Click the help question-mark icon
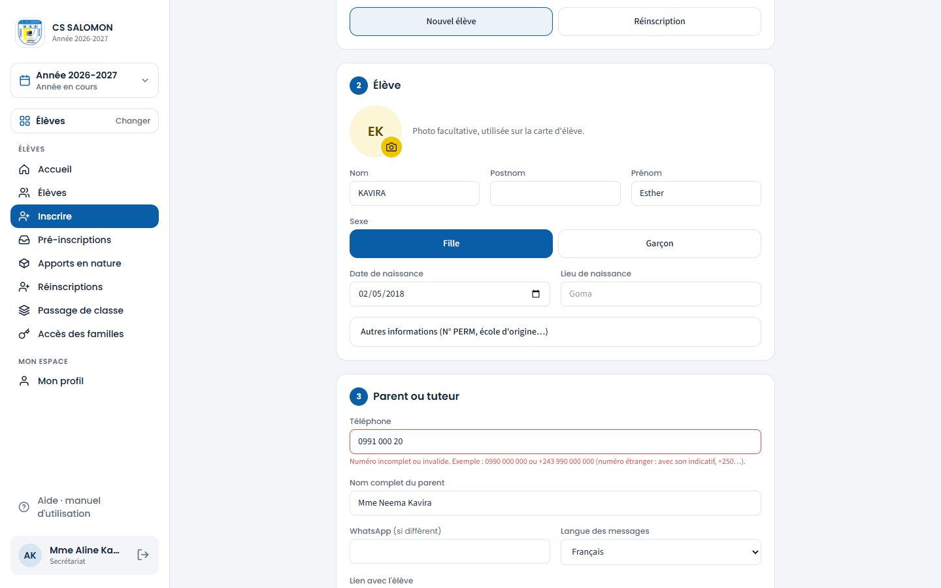 (24, 507)
